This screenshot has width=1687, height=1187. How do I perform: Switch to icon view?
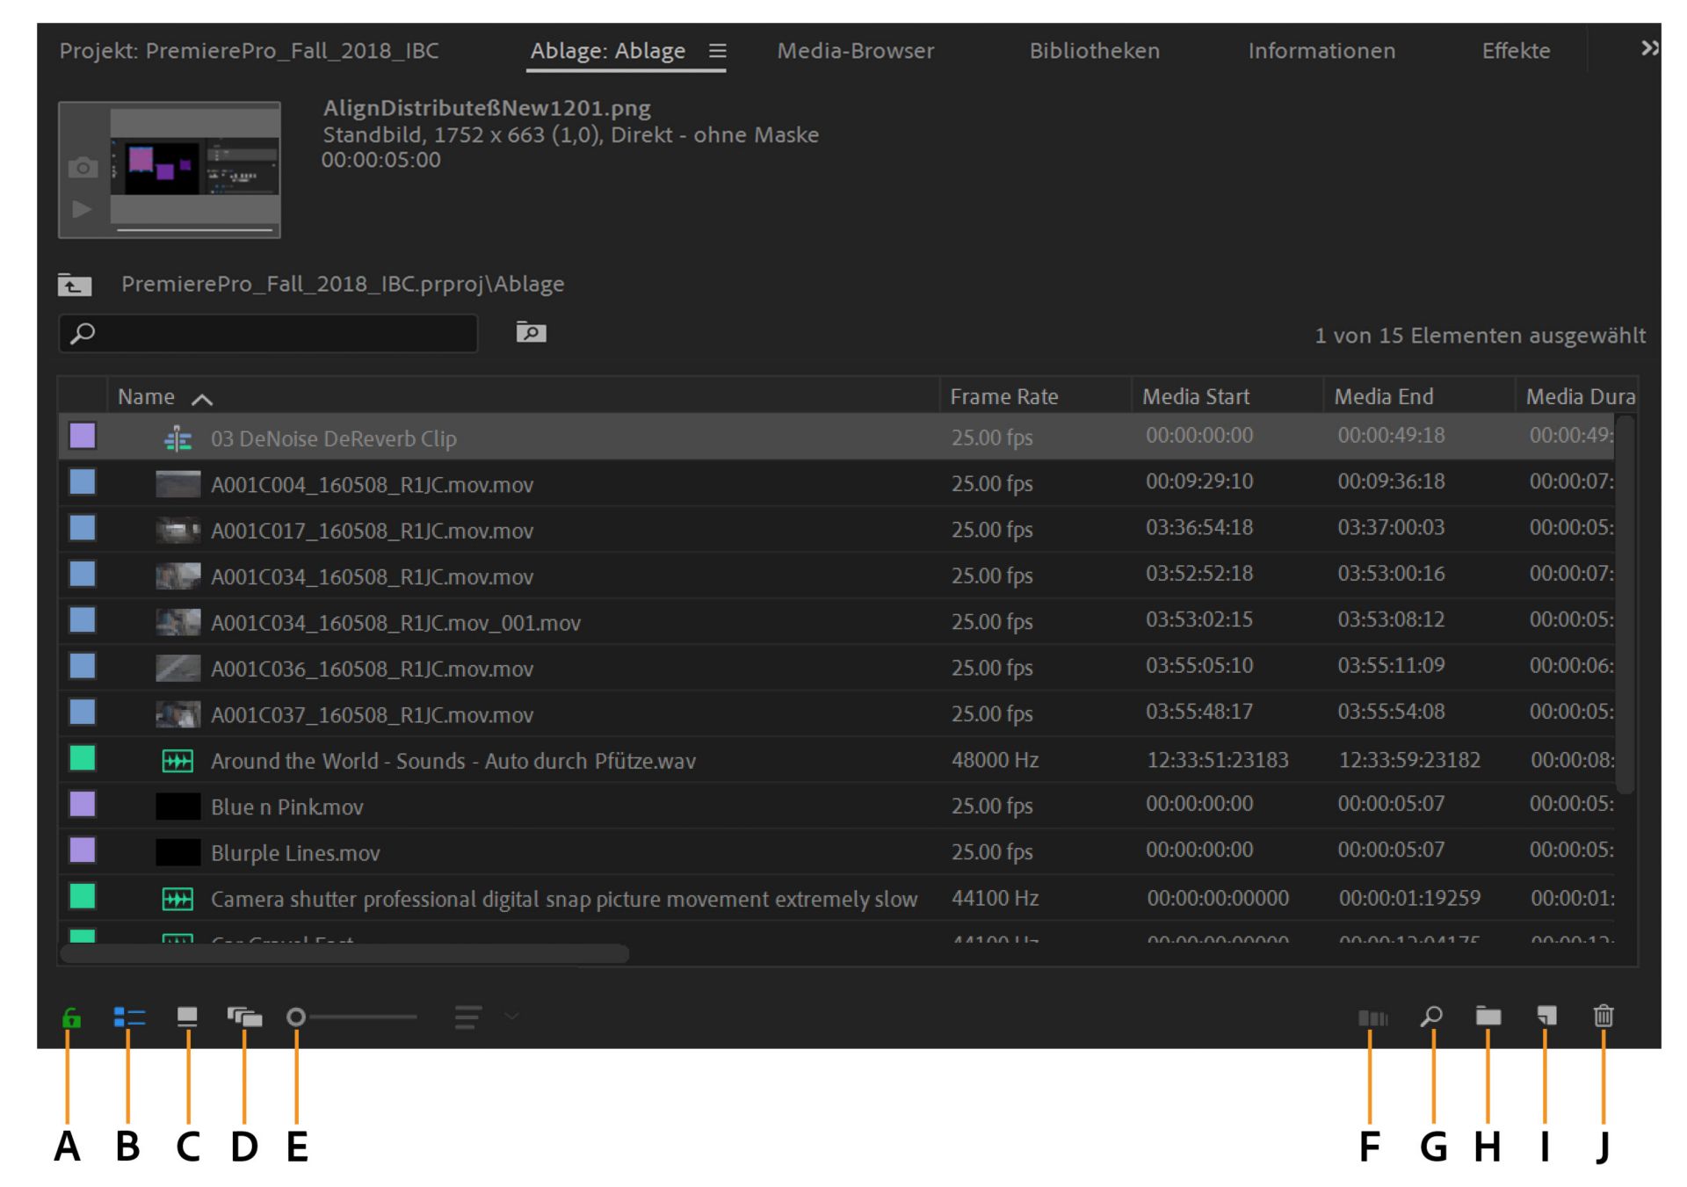[x=187, y=1017]
